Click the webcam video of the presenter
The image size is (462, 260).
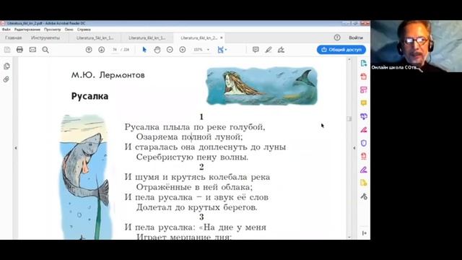point(417,46)
